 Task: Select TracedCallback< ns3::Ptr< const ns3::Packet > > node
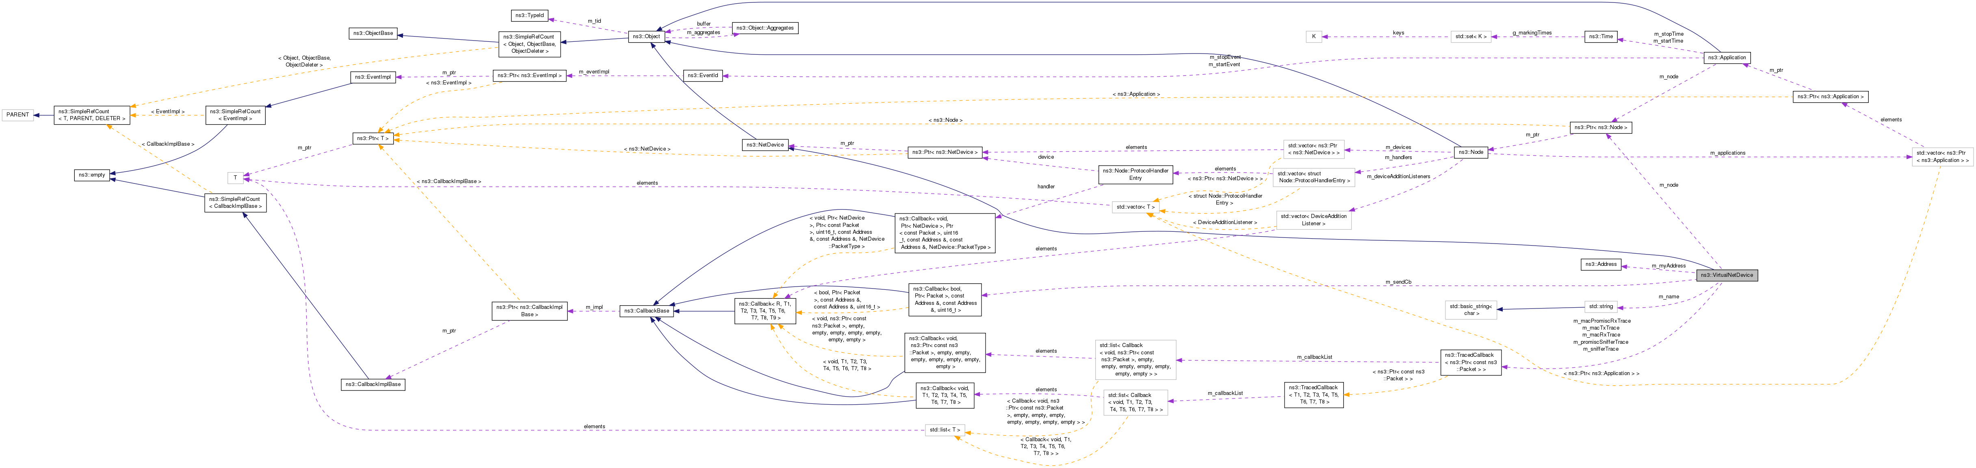tap(1471, 362)
